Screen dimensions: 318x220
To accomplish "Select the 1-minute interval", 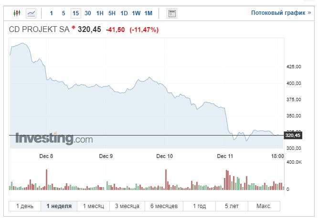I will (x=52, y=13).
